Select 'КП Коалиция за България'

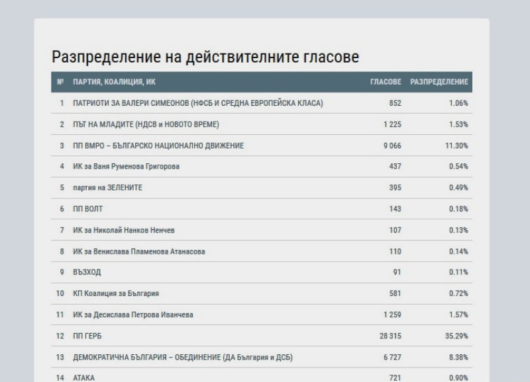tap(116, 293)
